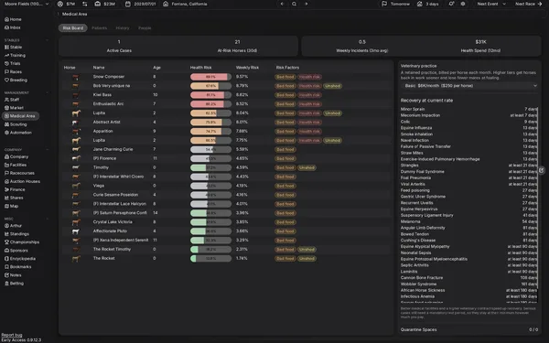Click the side panel handle icon at right edge

click(542, 170)
